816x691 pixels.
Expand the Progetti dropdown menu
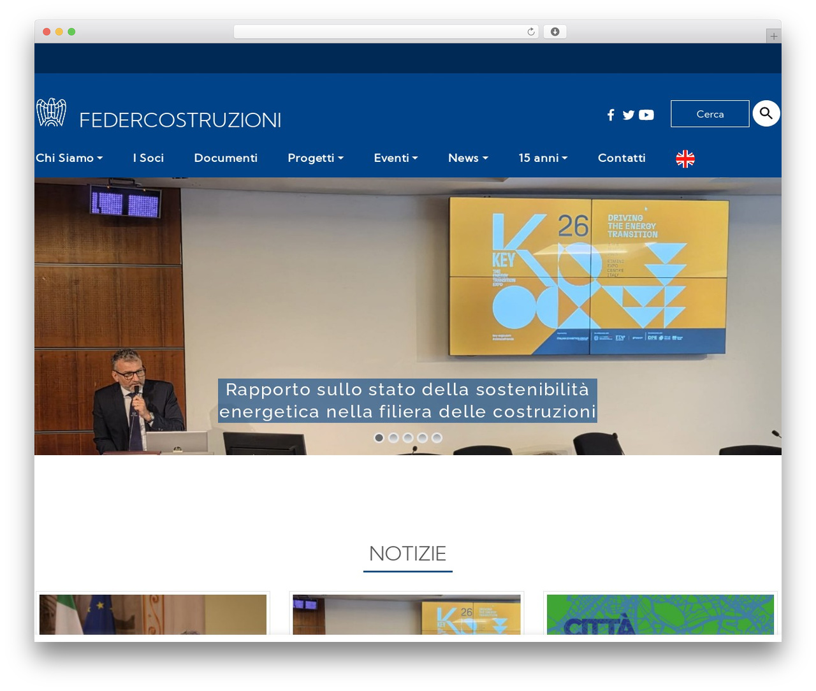(x=316, y=158)
